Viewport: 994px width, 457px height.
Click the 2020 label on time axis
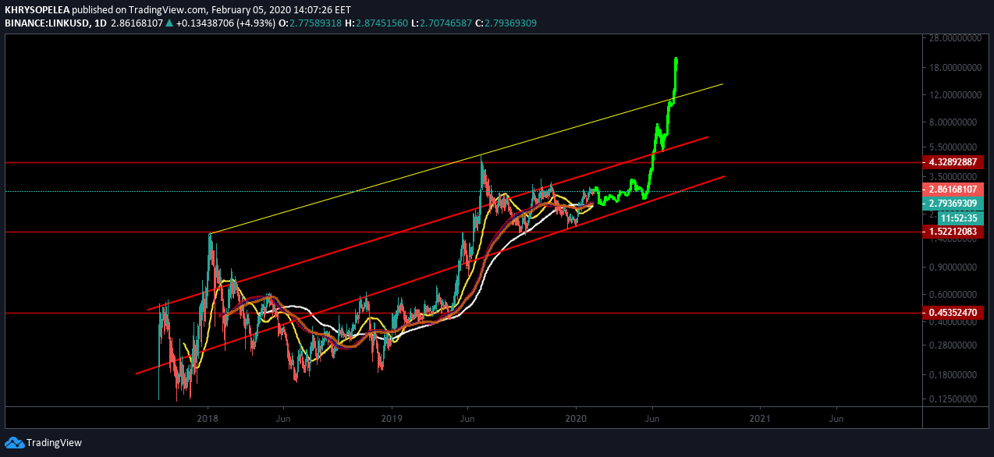[576, 418]
